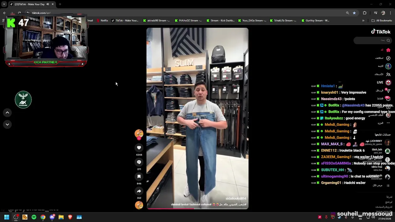395x222 pixels.
Task: Open the Stream - Kick Dashboard bookmark
Action: pyautogui.click(x=220, y=21)
